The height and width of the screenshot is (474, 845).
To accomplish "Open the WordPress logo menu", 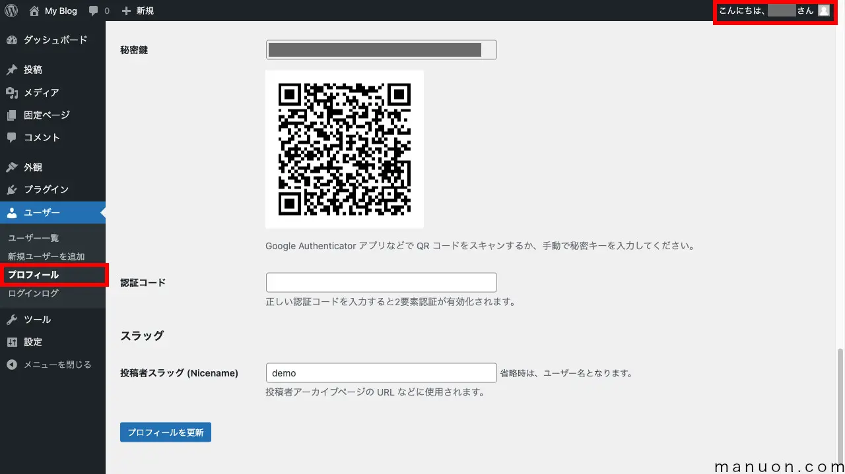I will click(x=11, y=11).
